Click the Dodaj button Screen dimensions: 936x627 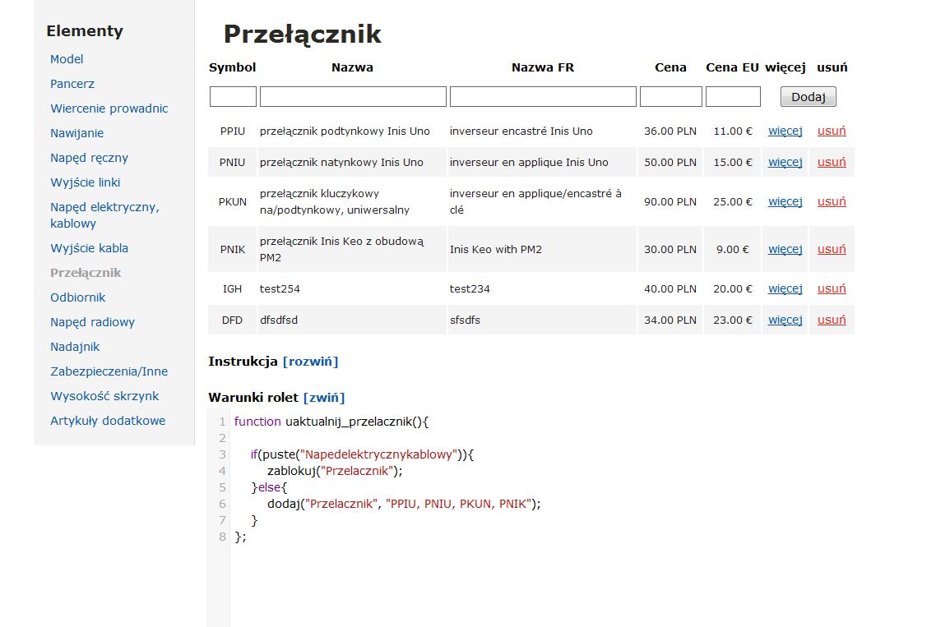pos(808,97)
